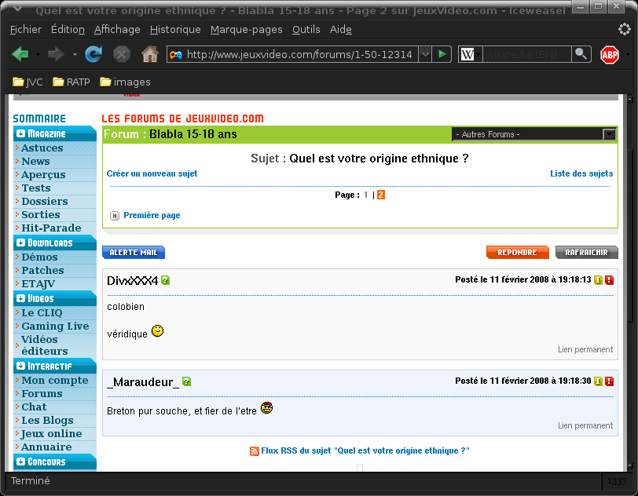
Task: Open the images bookmarks folder
Action: tap(125, 82)
